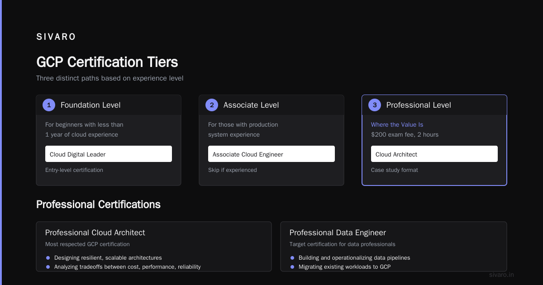Image resolution: width=543 pixels, height=285 pixels.
Task: Click the Case study format note
Action: [395, 170]
